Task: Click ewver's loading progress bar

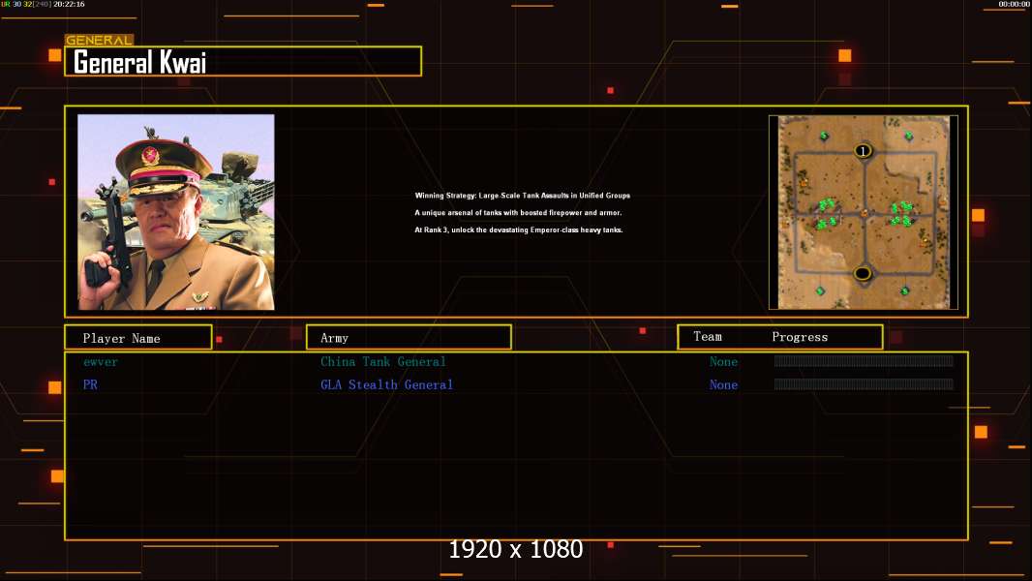Action: coord(864,362)
